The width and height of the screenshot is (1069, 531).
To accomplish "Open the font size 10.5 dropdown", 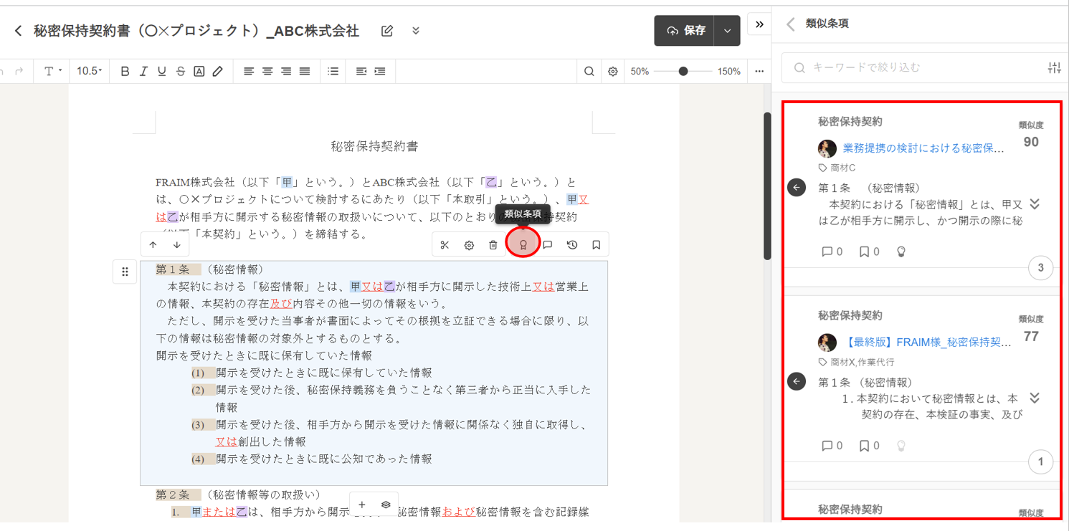I will [x=90, y=72].
